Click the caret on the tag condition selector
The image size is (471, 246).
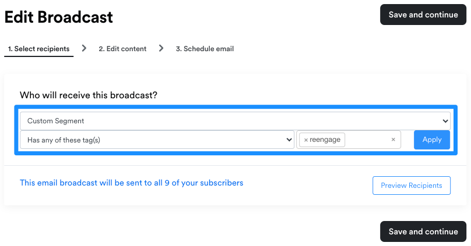(x=289, y=140)
